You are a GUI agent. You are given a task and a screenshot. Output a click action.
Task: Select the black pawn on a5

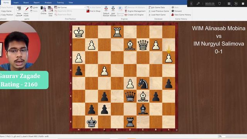(169, 83)
